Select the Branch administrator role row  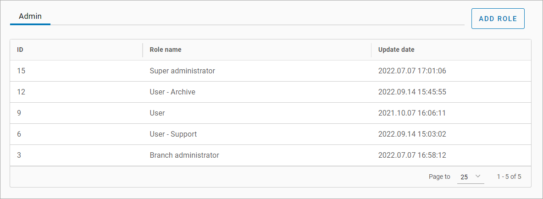184,155
